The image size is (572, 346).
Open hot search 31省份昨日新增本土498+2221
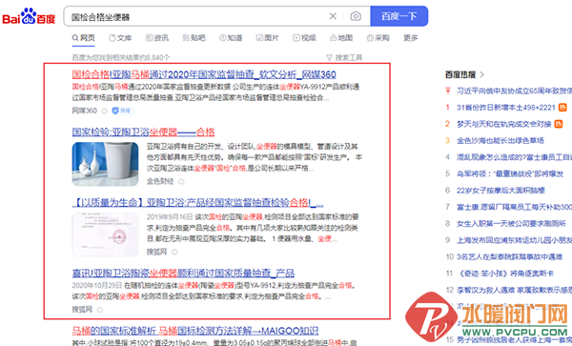coord(506,108)
